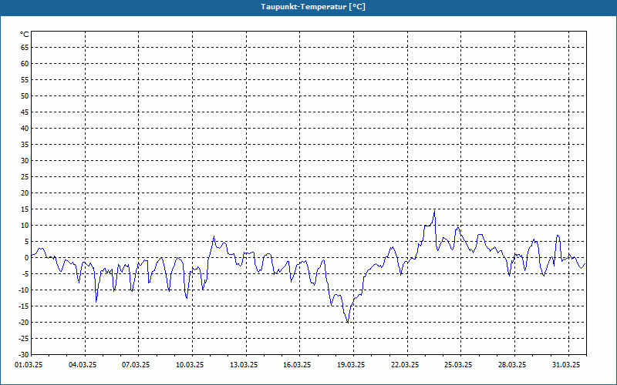The height and width of the screenshot is (385, 617).
Task: Click the 16.03.25 date label
Action: pos(297,365)
